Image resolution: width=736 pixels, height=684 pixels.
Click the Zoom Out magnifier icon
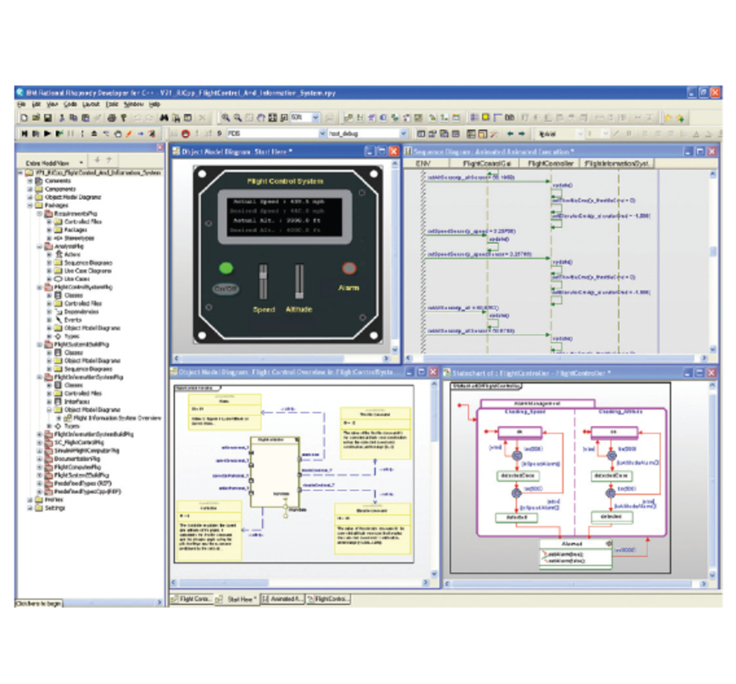point(237,118)
